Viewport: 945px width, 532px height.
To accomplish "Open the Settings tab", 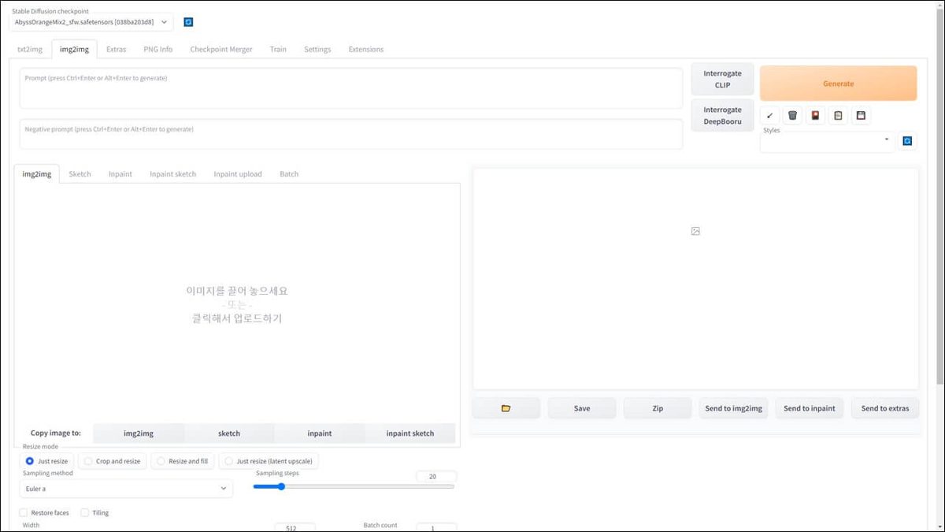I will pyautogui.click(x=317, y=49).
